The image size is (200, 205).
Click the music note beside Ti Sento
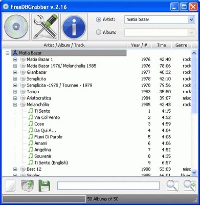tap(30, 111)
